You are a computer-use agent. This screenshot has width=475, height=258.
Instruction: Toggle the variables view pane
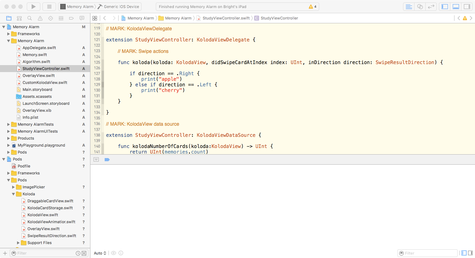463,253
